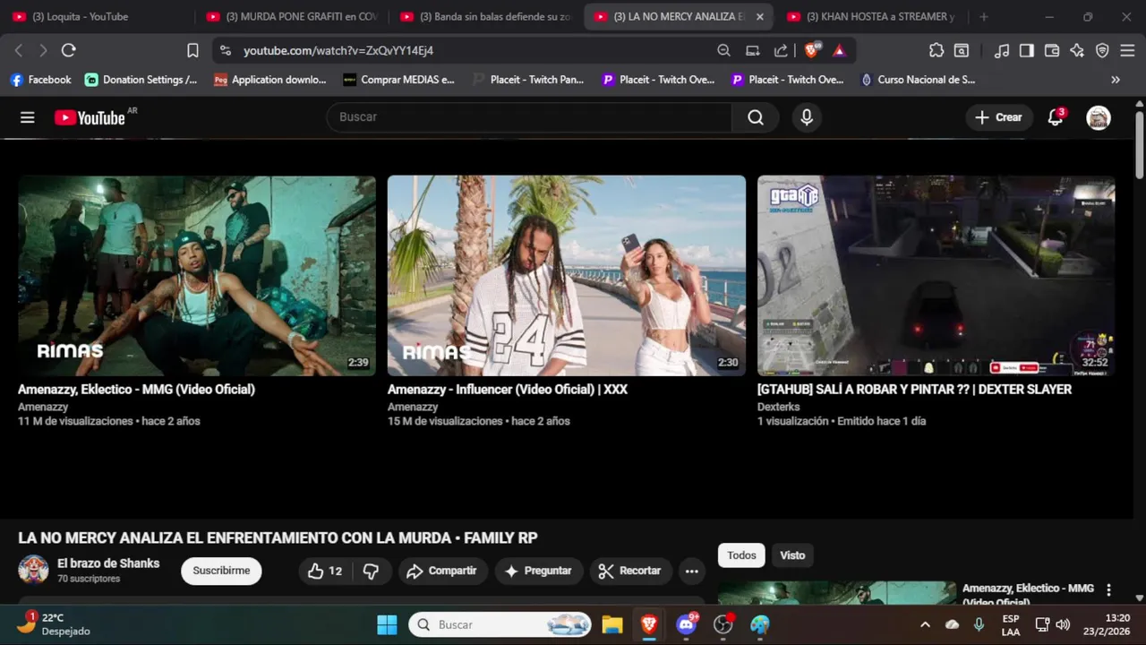Open the Facebook bookmark
The height and width of the screenshot is (645, 1146).
[x=40, y=80]
